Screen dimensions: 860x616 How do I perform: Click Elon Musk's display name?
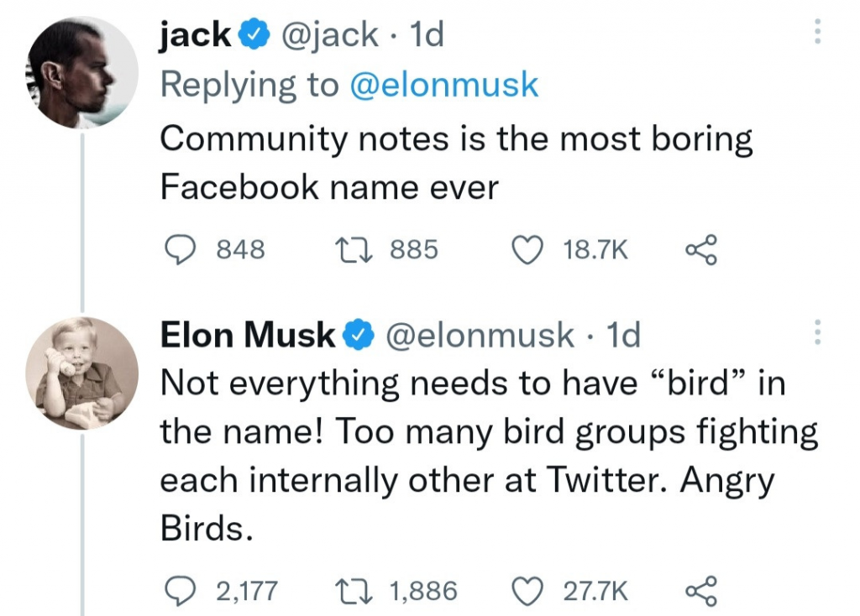247,335
